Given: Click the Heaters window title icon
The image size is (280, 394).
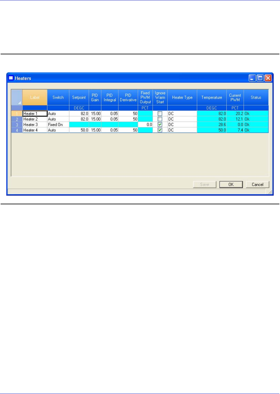Looking at the screenshot, I should (x=11, y=79).
